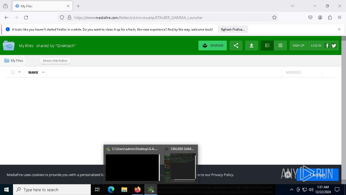This screenshot has height=195, width=346.
Task: Select the G.A.M.M.A console window preview
Action: tap(132, 164)
